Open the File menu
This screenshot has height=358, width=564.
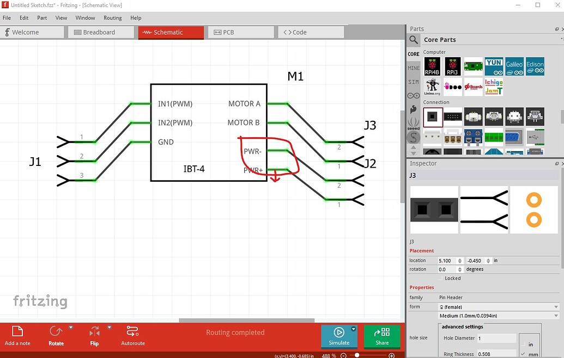[x=7, y=17]
